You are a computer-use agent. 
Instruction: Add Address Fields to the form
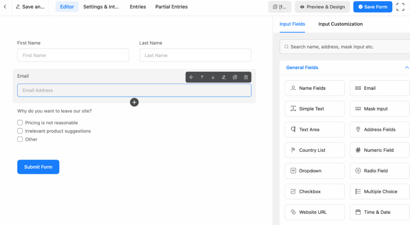[380, 129]
